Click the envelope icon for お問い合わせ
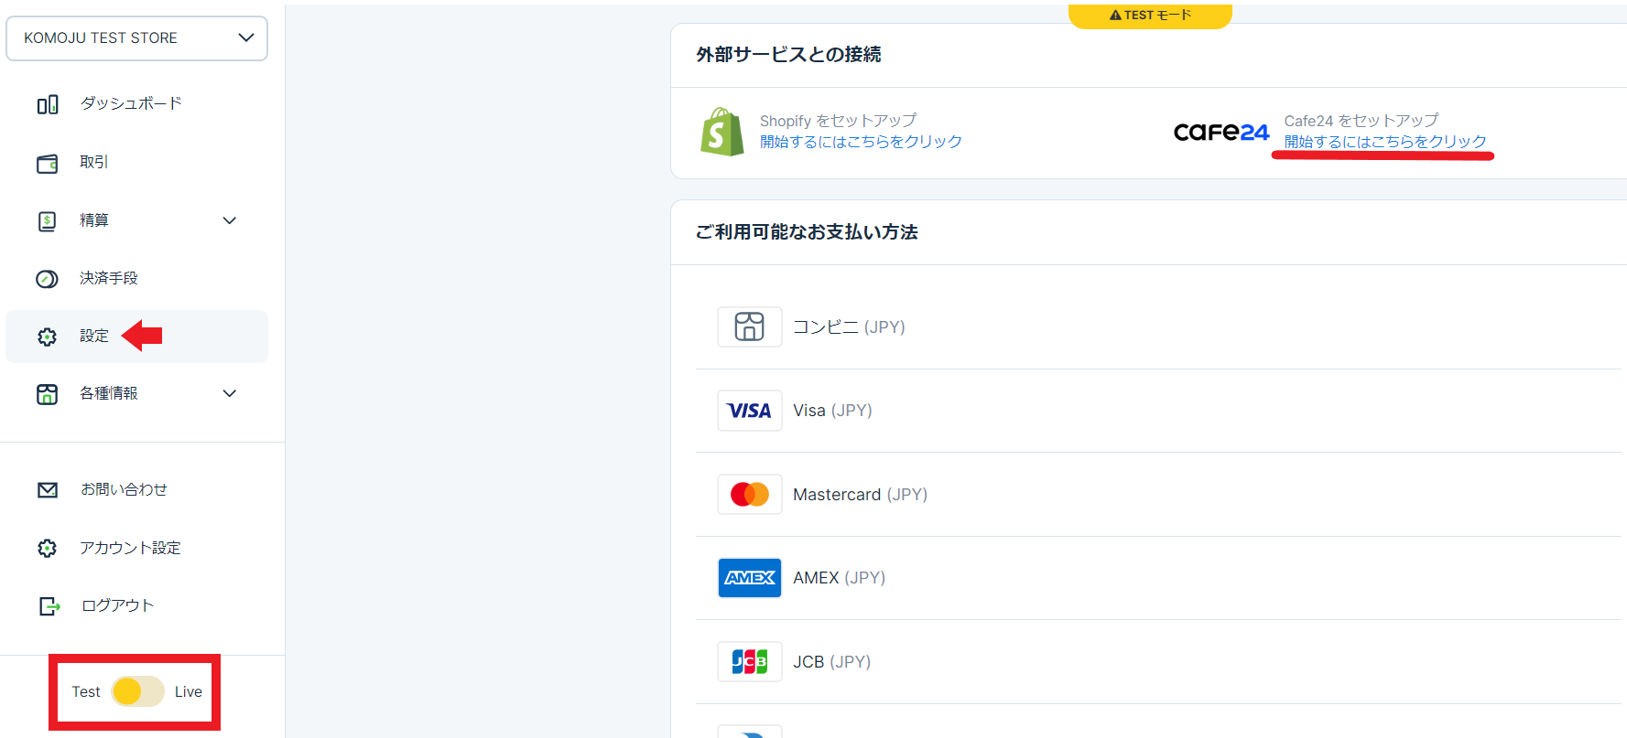The height and width of the screenshot is (738, 1627). pos(48,490)
